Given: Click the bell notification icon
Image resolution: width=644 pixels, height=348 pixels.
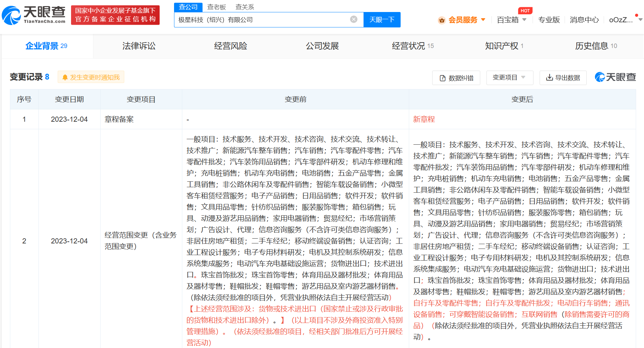Looking at the screenshot, I should (65, 77).
